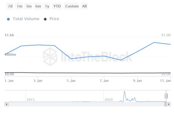Toggle the Total Volume series legend
Image resolution: width=174 pixels, height=114 pixels.
(26, 19)
